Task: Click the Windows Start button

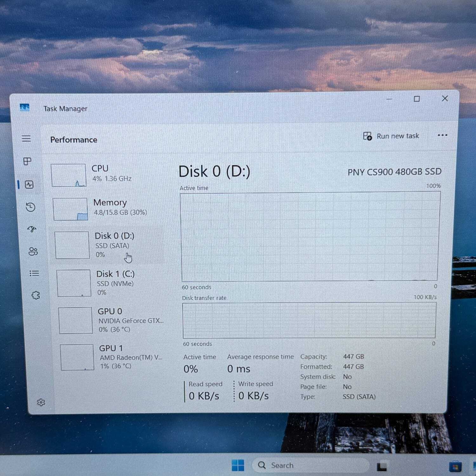Action: click(238, 465)
